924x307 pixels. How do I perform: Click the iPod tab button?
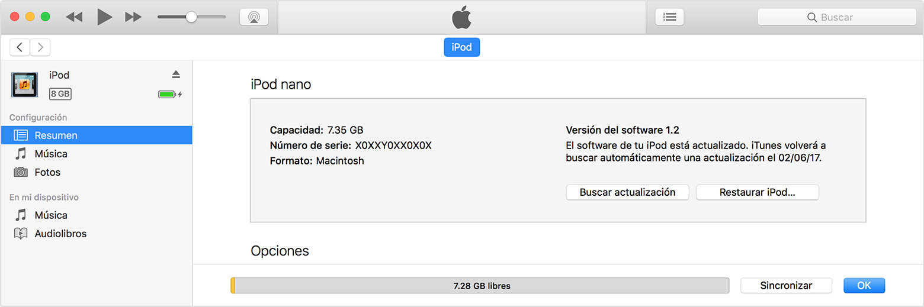click(x=461, y=47)
